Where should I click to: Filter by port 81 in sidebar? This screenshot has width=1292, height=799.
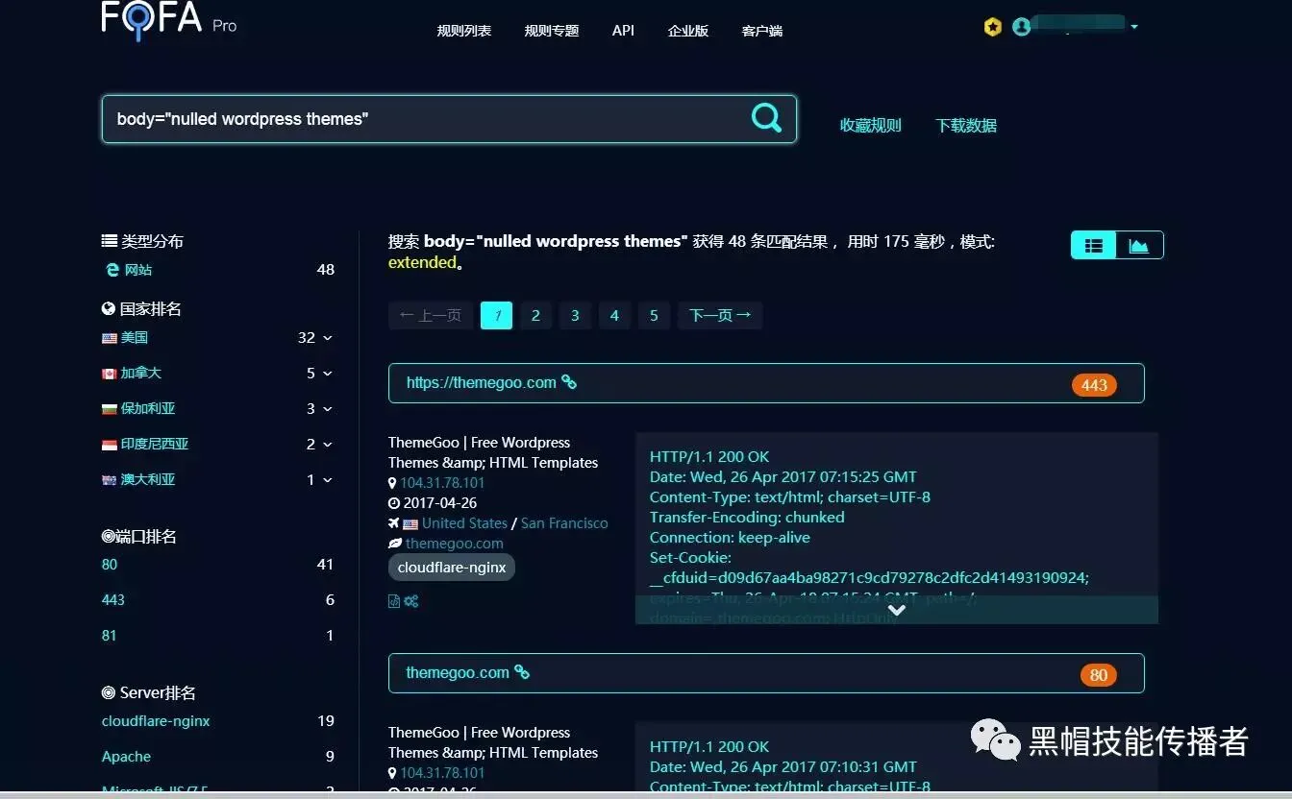(109, 636)
